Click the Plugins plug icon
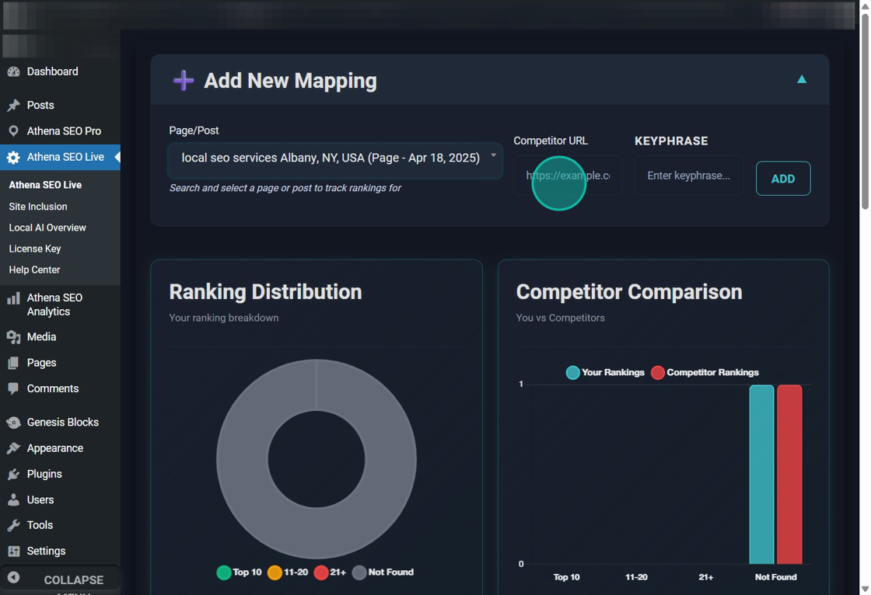871x595 pixels. click(x=13, y=474)
